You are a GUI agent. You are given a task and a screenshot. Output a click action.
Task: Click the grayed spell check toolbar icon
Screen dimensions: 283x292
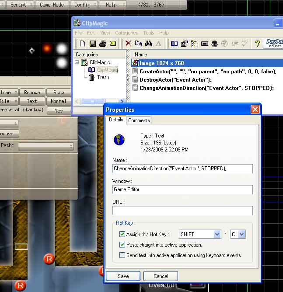(245, 44)
